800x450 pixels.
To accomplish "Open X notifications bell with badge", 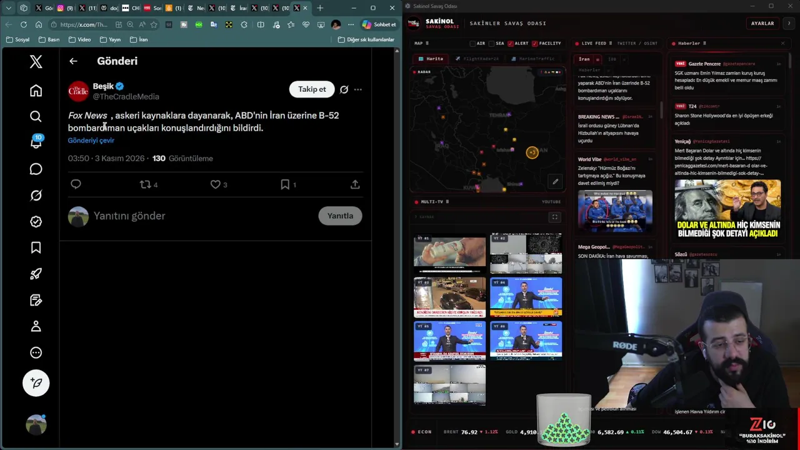I will 36,142.
